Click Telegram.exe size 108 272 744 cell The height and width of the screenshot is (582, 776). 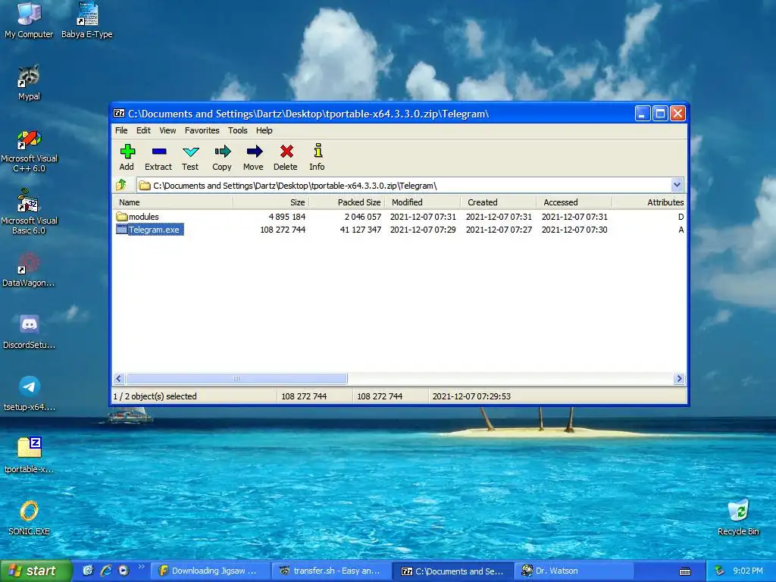click(283, 230)
